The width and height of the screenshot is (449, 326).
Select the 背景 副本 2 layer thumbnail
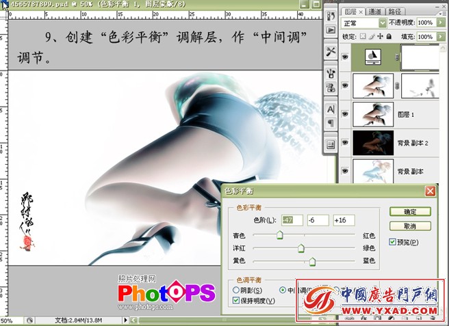click(x=373, y=143)
